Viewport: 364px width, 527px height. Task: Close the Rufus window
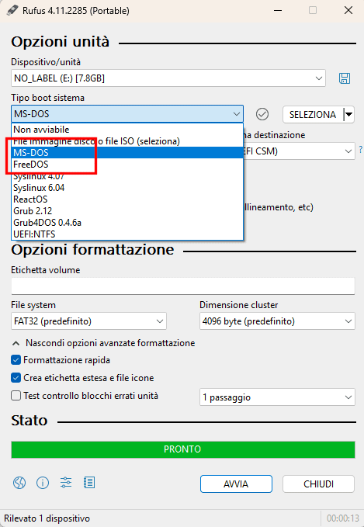[x=348, y=10]
